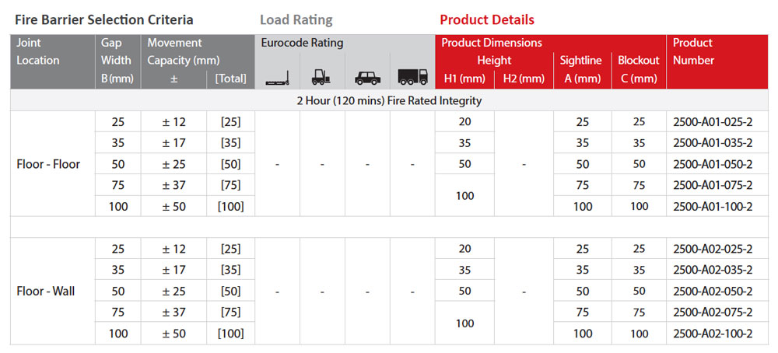Click the Eurocode Rating column header
The height and width of the screenshot is (353, 778).
(x=302, y=43)
